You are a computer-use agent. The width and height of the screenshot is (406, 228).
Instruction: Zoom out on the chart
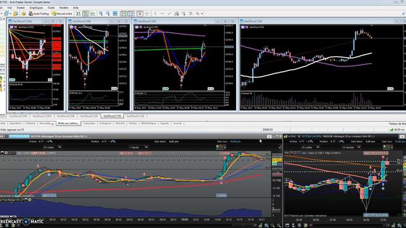[x=108, y=13]
